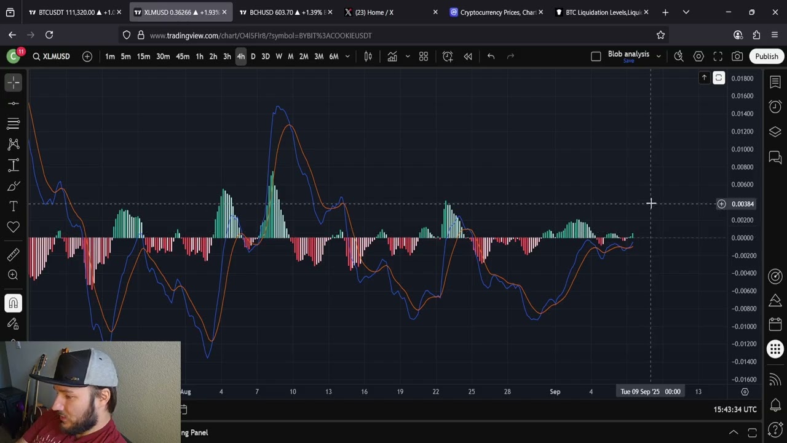Open the chart type candles selector
Viewport: 787px width, 443px height.
pos(368,57)
